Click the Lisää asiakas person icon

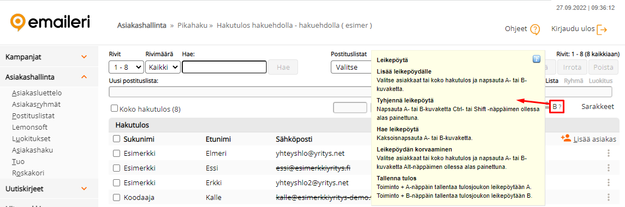566,138
